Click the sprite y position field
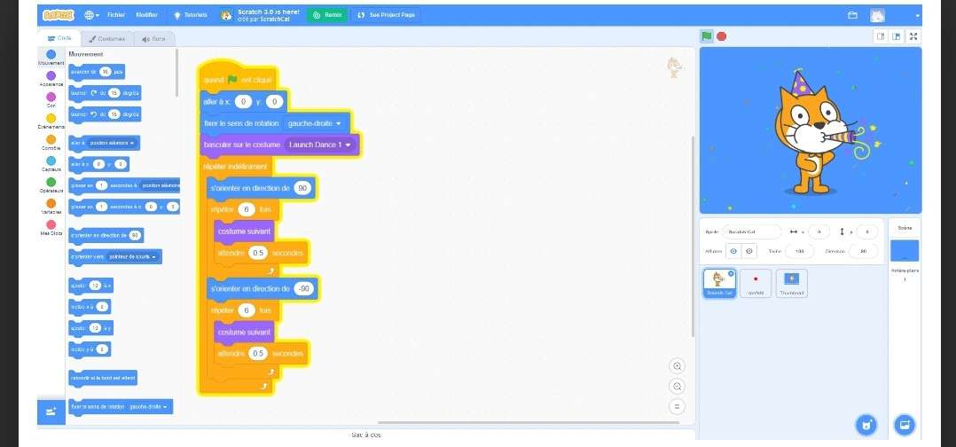This screenshot has width=956, height=447. pos(867,231)
